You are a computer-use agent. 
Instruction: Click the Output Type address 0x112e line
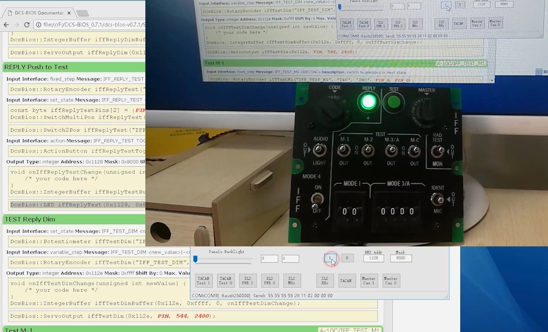coord(98,273)
